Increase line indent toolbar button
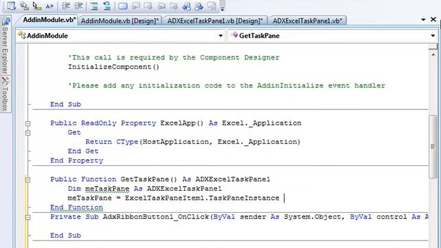441x248 pixels. (79, 6)
